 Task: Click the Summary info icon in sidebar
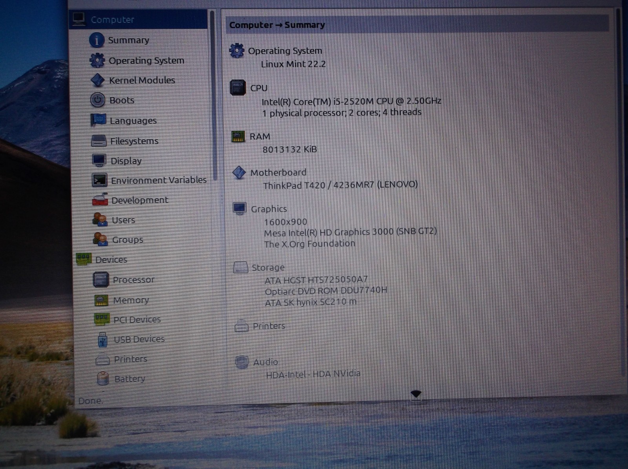coord(97,40)
